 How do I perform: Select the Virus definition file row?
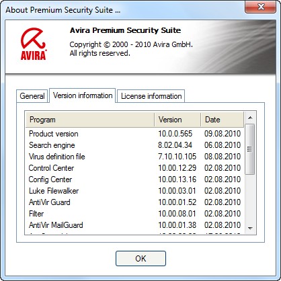click(135, 157)
